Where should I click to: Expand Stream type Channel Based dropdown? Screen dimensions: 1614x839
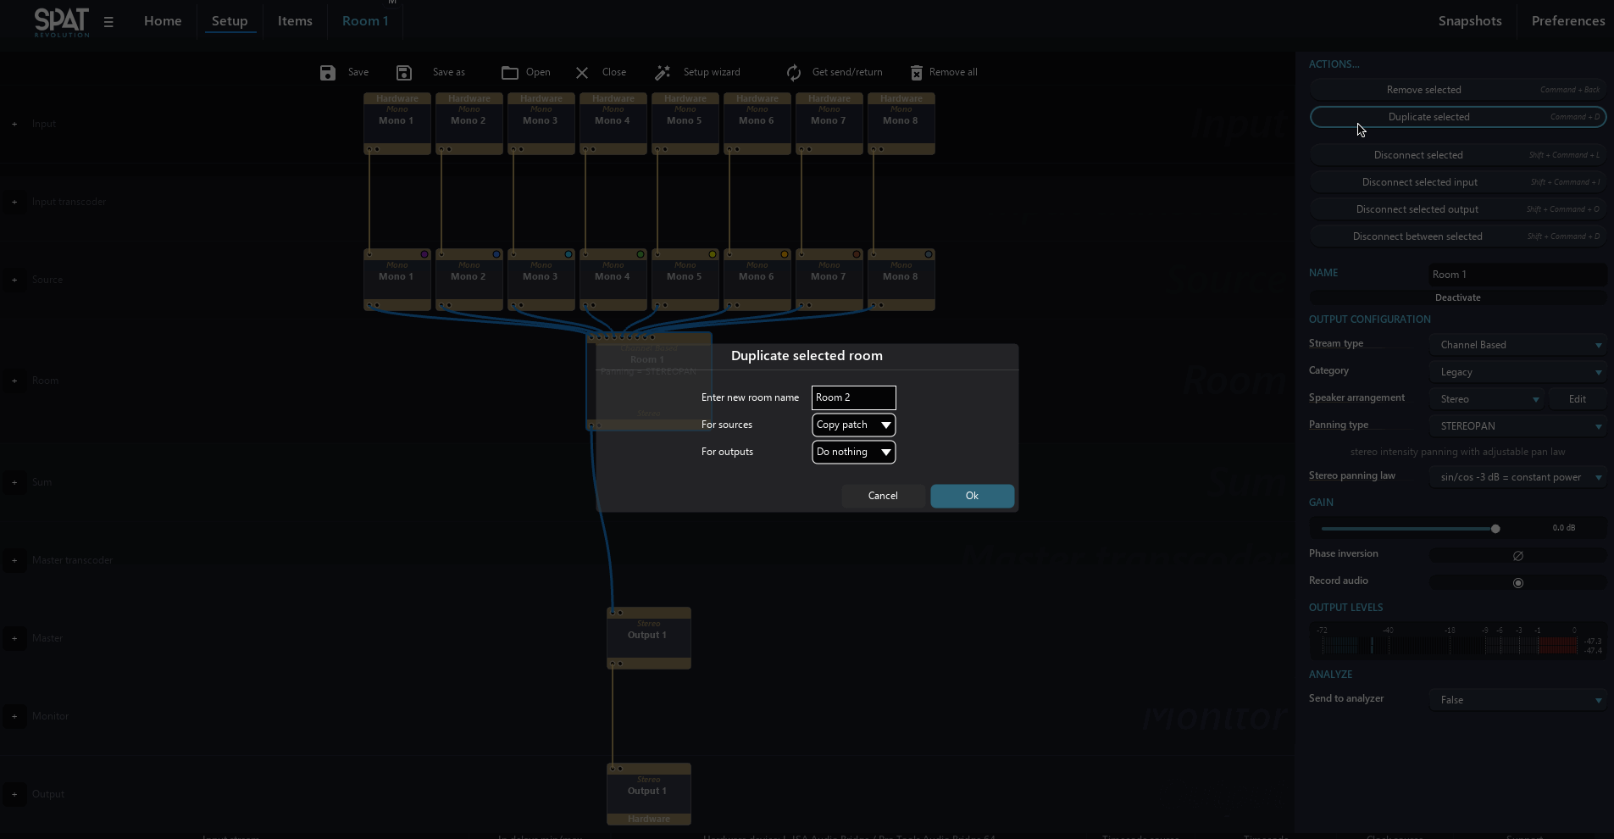(x=1517, y=345)
